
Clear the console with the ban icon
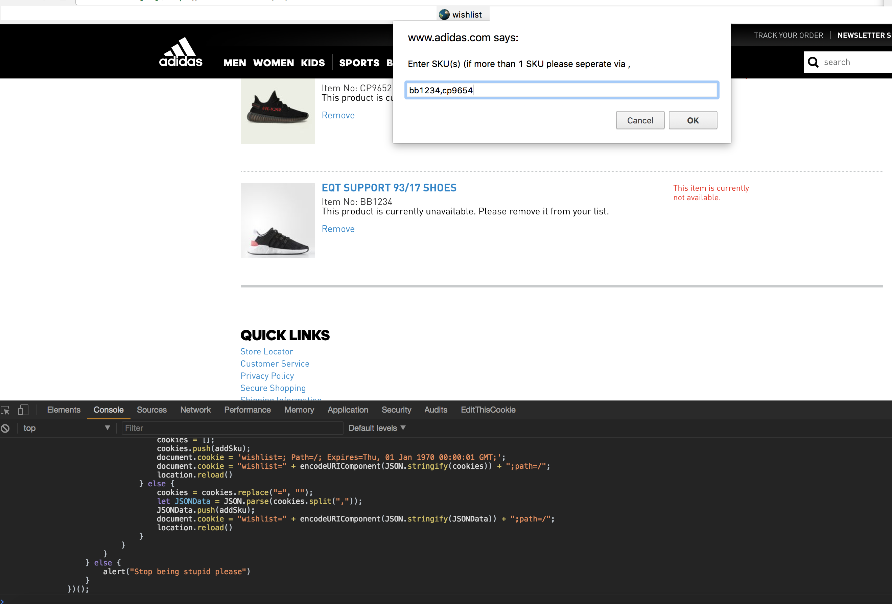click(5, 428)
